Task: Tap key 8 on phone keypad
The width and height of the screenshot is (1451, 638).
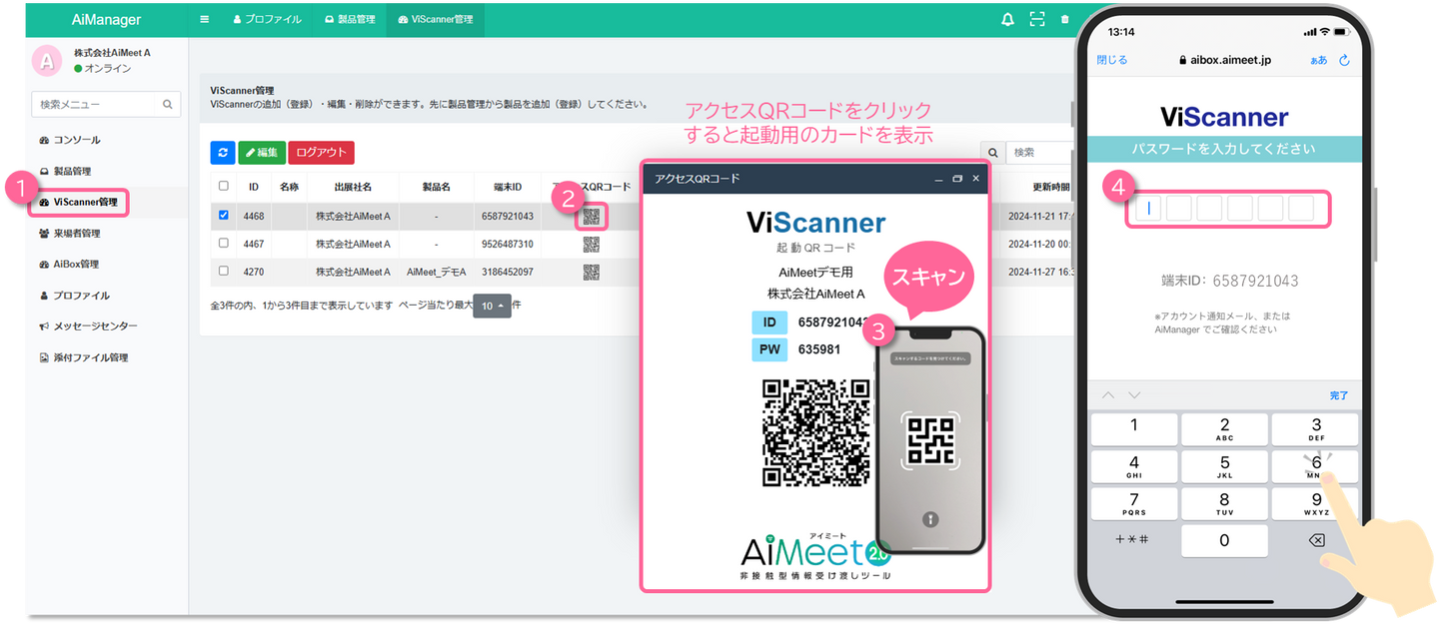Action: 1224,503
